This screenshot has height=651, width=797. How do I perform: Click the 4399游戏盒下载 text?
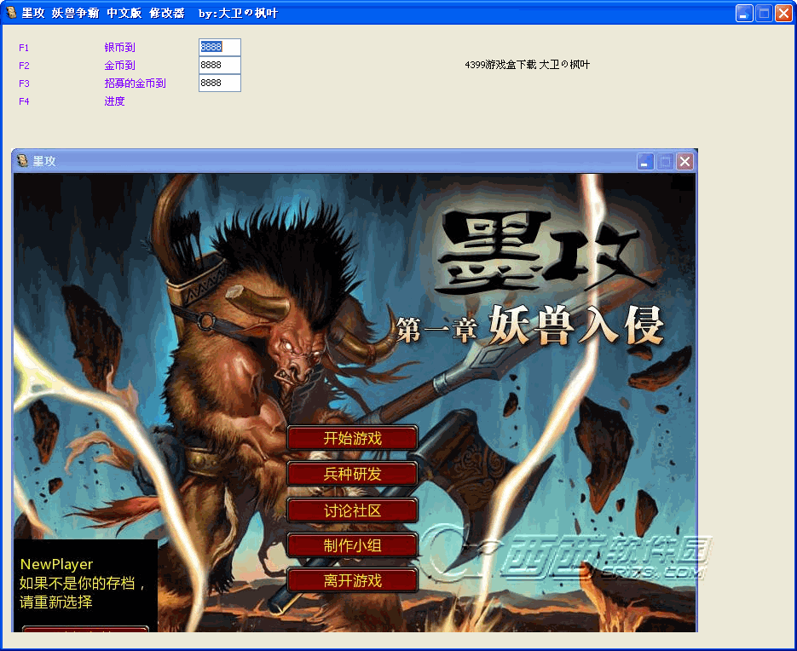point(500,65)
